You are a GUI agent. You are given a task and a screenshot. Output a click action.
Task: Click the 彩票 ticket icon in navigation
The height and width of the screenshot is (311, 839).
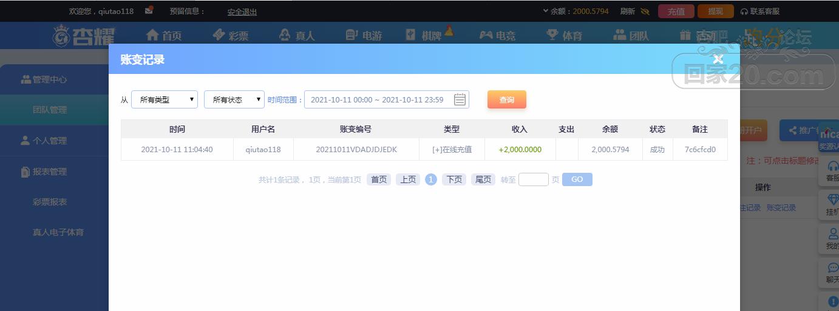(219, 35)
